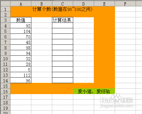Select column F header
The width and height of the screenshot is (142, 114).
[125, 4]
